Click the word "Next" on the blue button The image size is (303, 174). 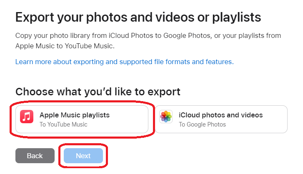point(83,156)
